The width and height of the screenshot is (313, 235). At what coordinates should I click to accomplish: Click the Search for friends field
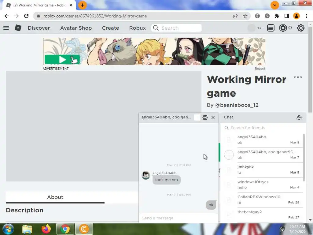pos(263,128)
